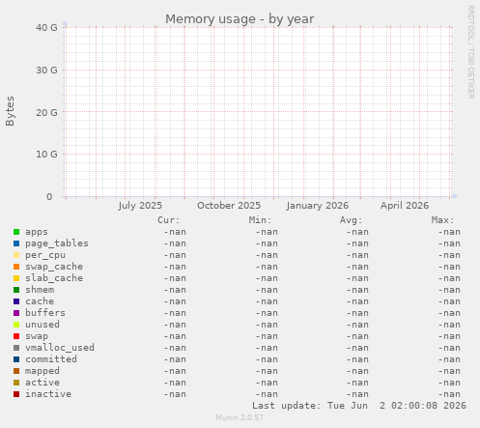Select the 'shmem' legend label
The height and width of the screenshot is (428, 480).
(40, 290)
